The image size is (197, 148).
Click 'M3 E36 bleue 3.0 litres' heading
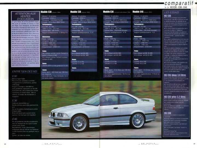[x=175, y=75]
